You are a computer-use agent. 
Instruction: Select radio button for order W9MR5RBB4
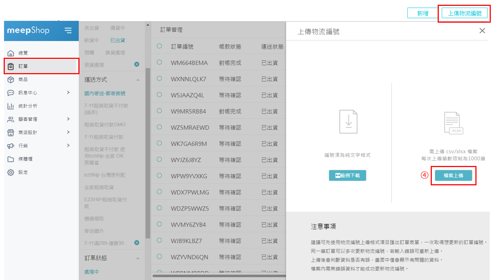pyautogui.click(x=159, y=111)
